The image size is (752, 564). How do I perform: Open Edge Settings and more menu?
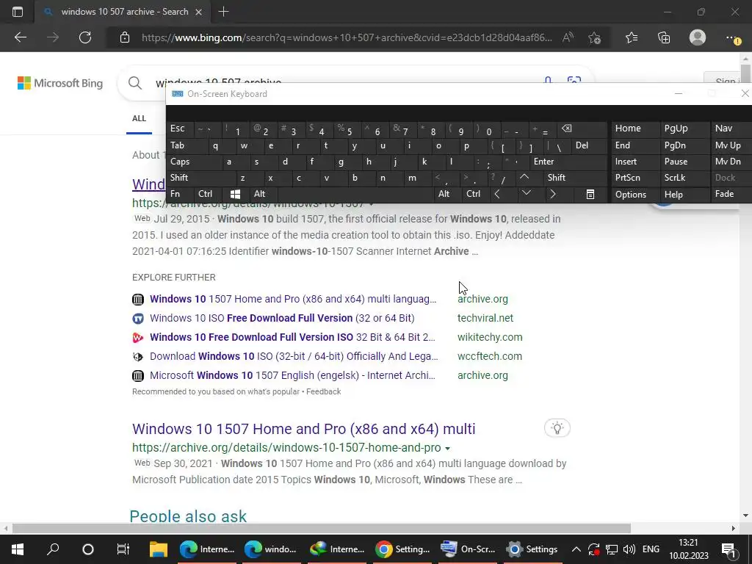point(732,37)
